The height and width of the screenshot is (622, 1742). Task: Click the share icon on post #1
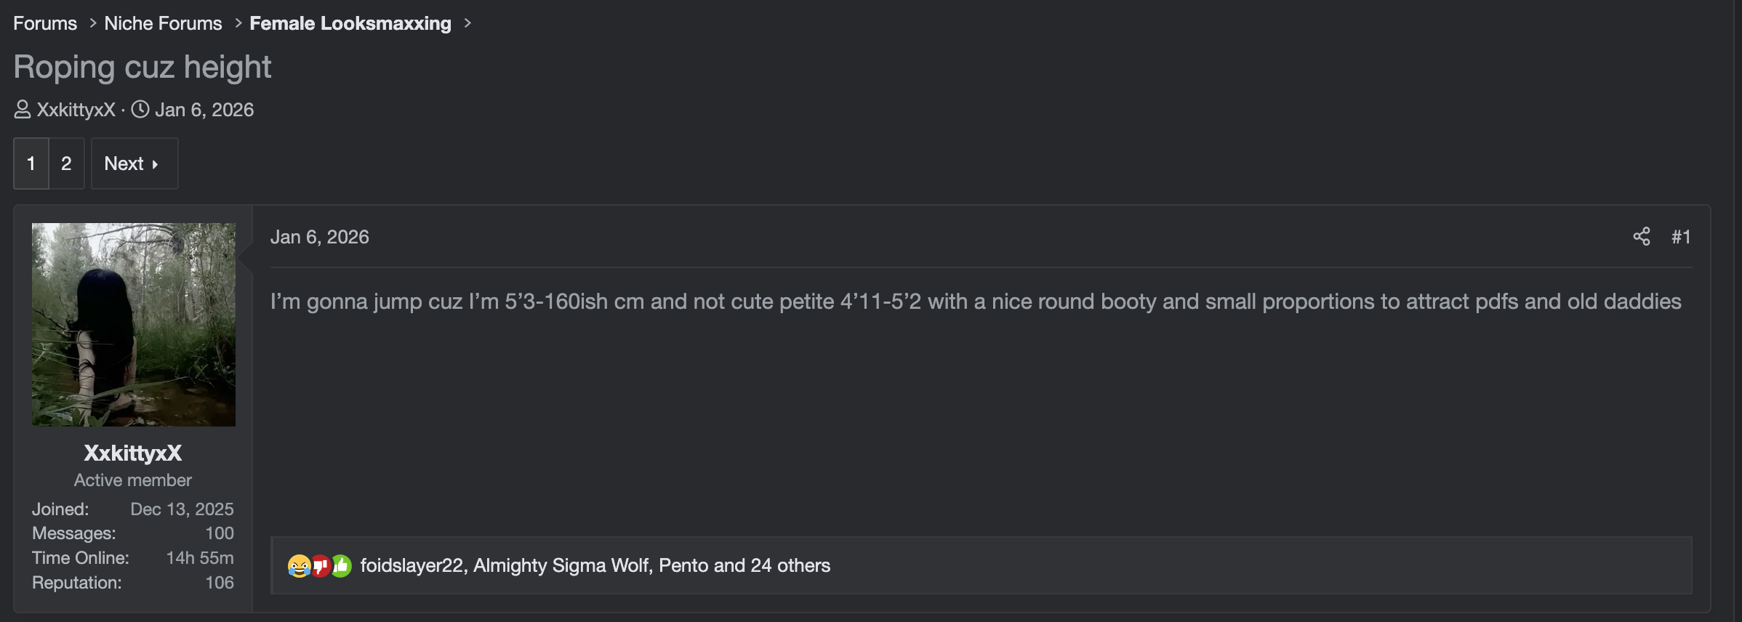[x=1641, y=237]
